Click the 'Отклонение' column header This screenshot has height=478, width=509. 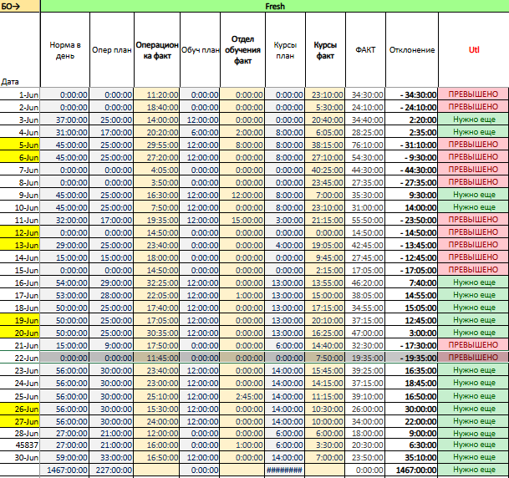click(412, 50)
